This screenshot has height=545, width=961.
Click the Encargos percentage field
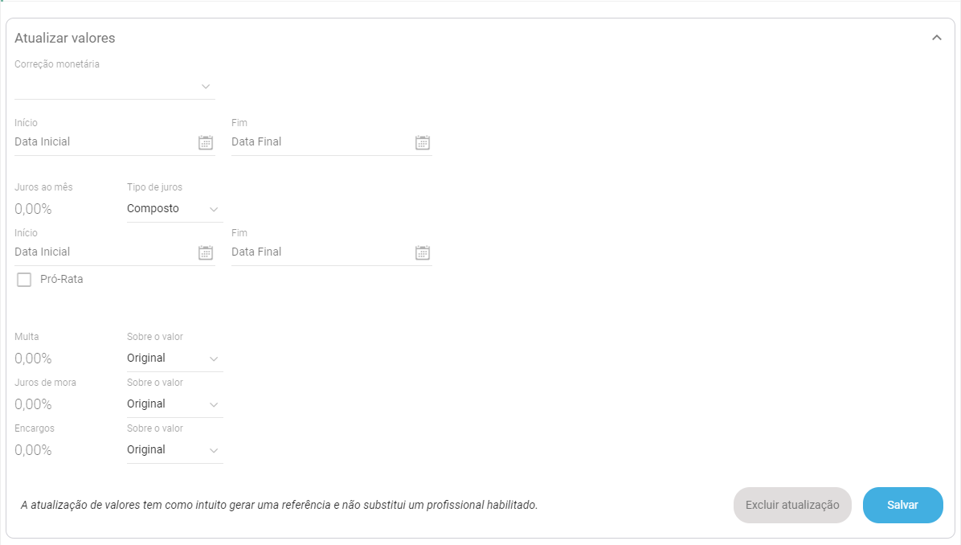(63, 450)
